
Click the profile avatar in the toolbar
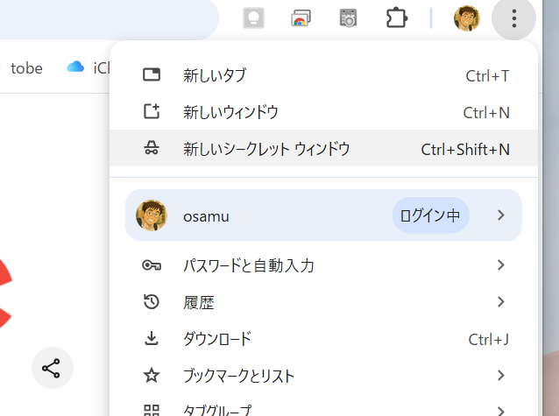coord(466,18)
